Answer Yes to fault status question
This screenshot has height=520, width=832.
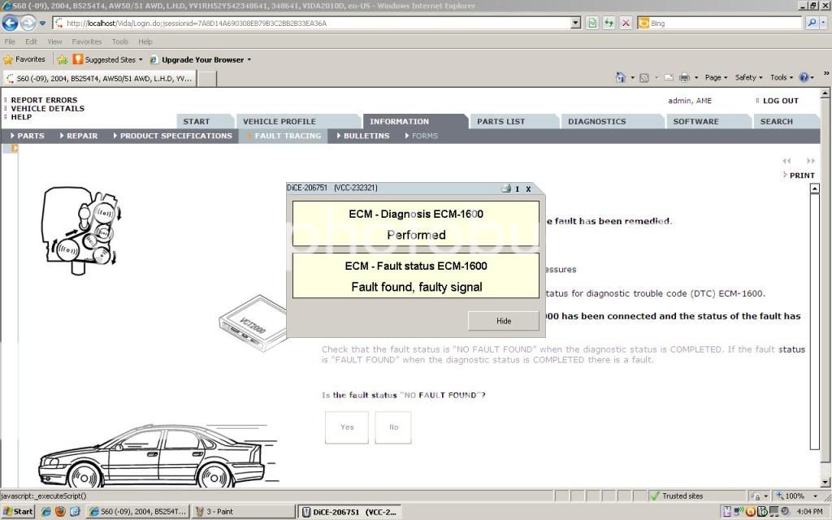(347, 427)
